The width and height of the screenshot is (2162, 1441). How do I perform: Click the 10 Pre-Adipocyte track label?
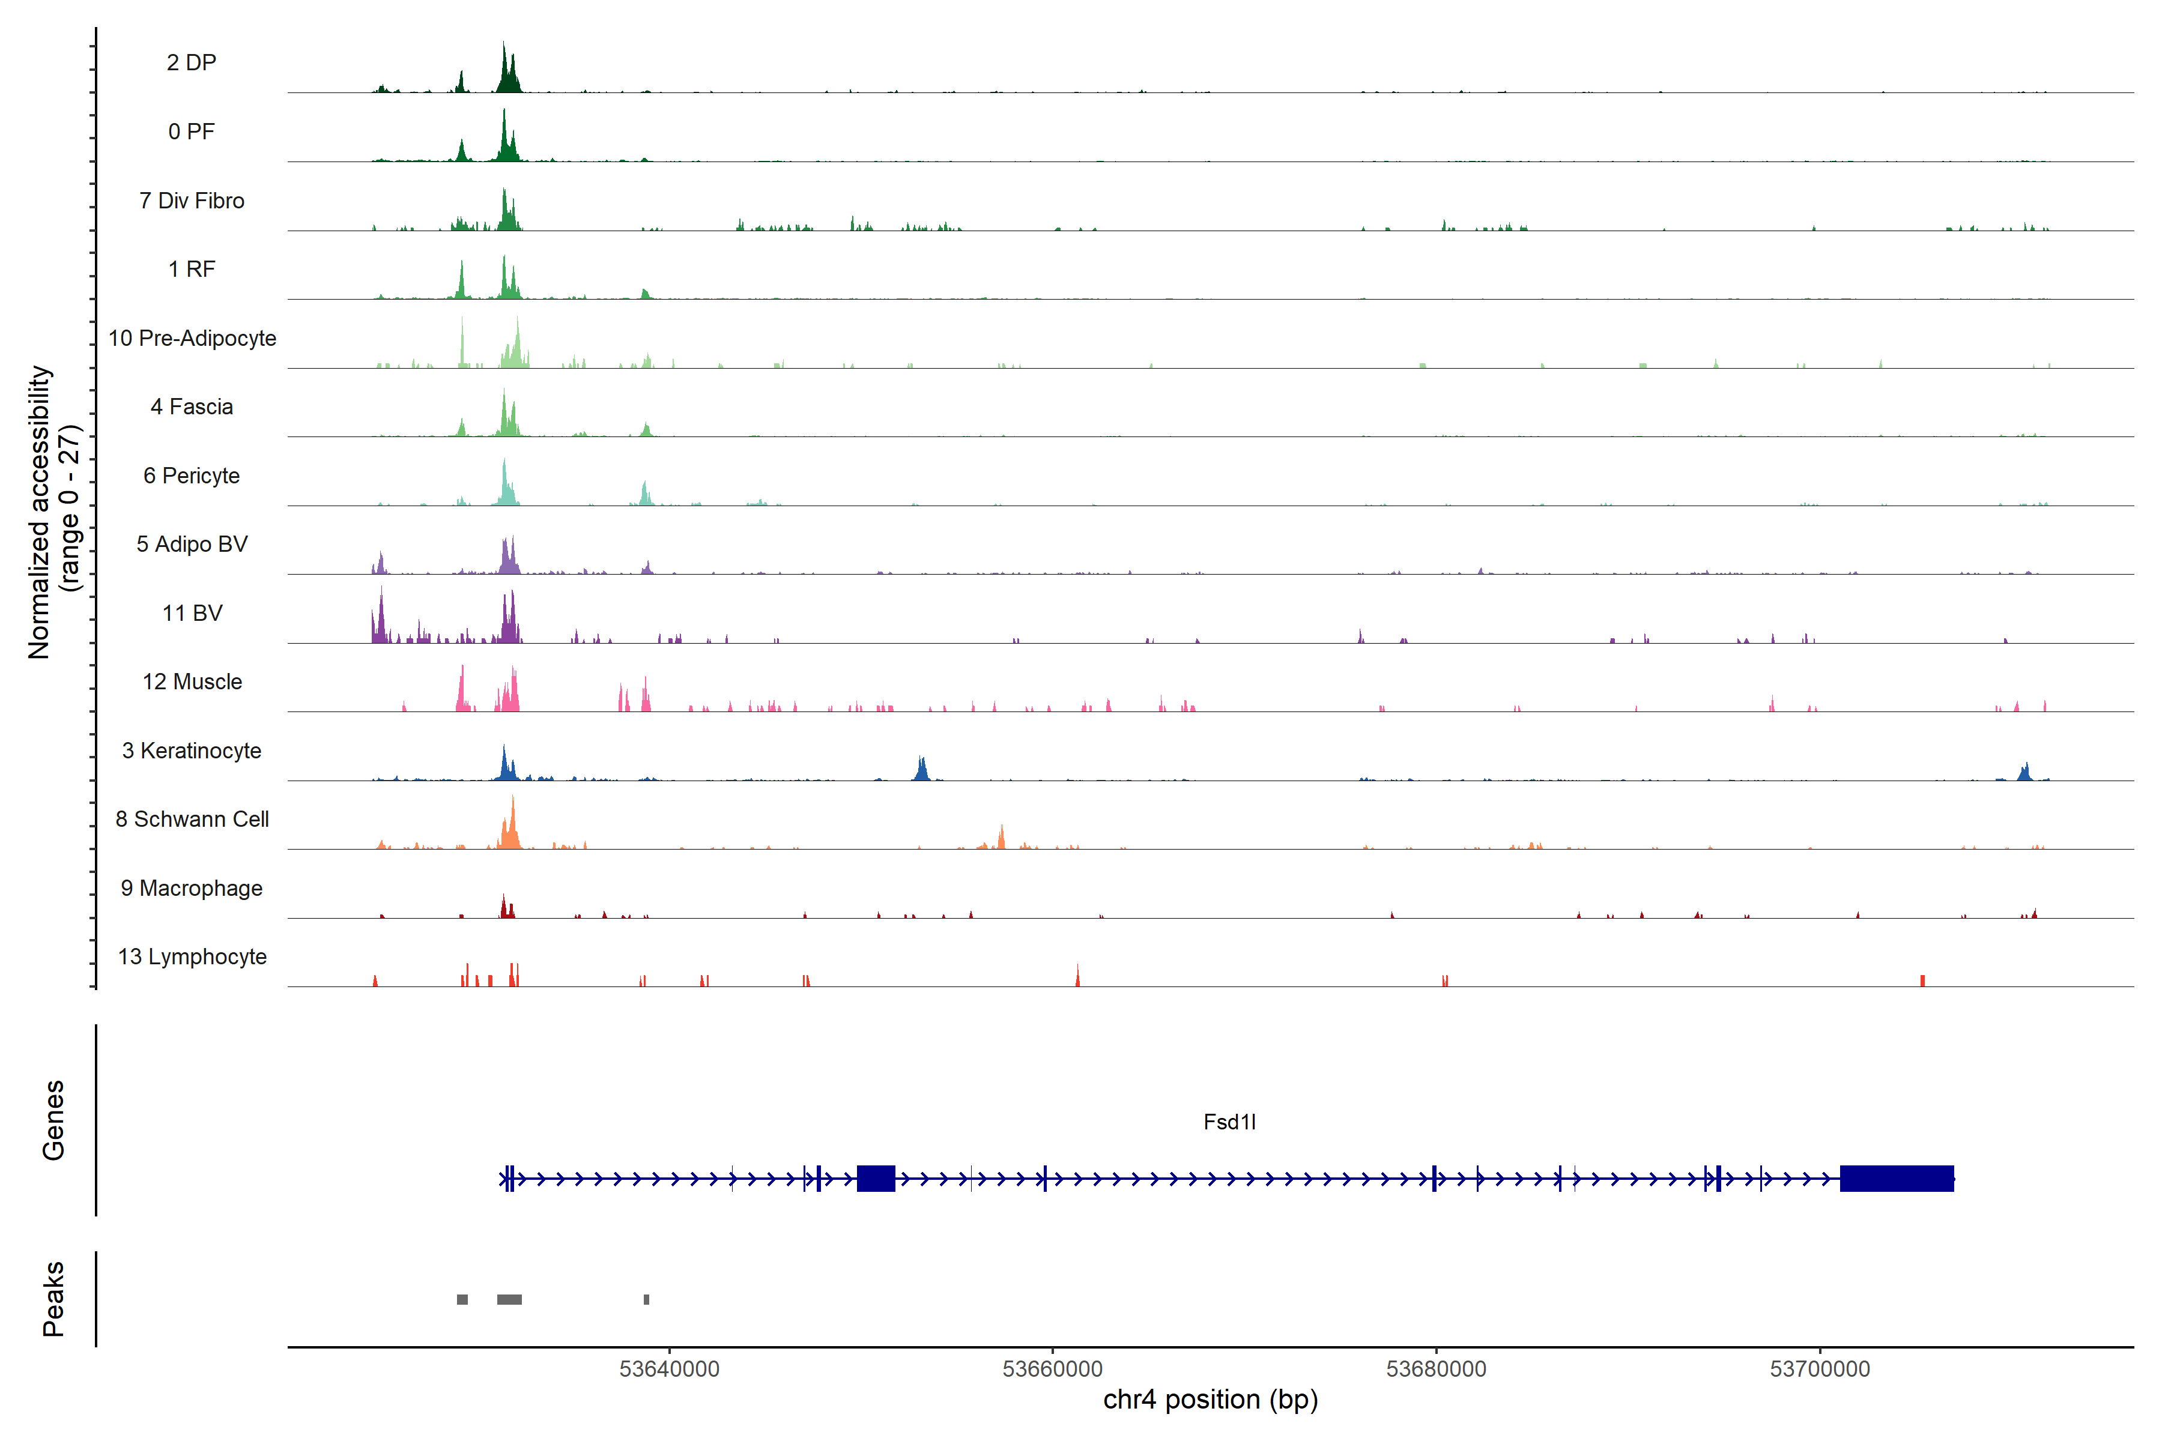192,338
